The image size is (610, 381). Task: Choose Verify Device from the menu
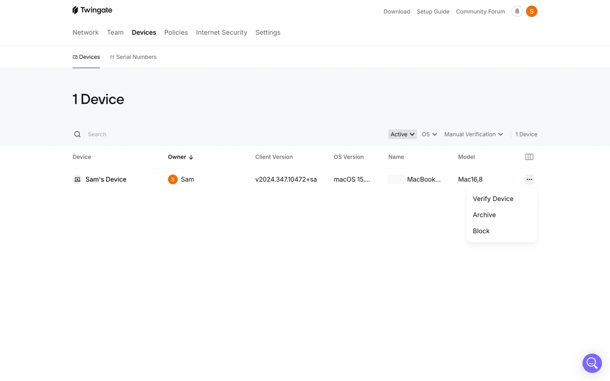click(493, 199)
